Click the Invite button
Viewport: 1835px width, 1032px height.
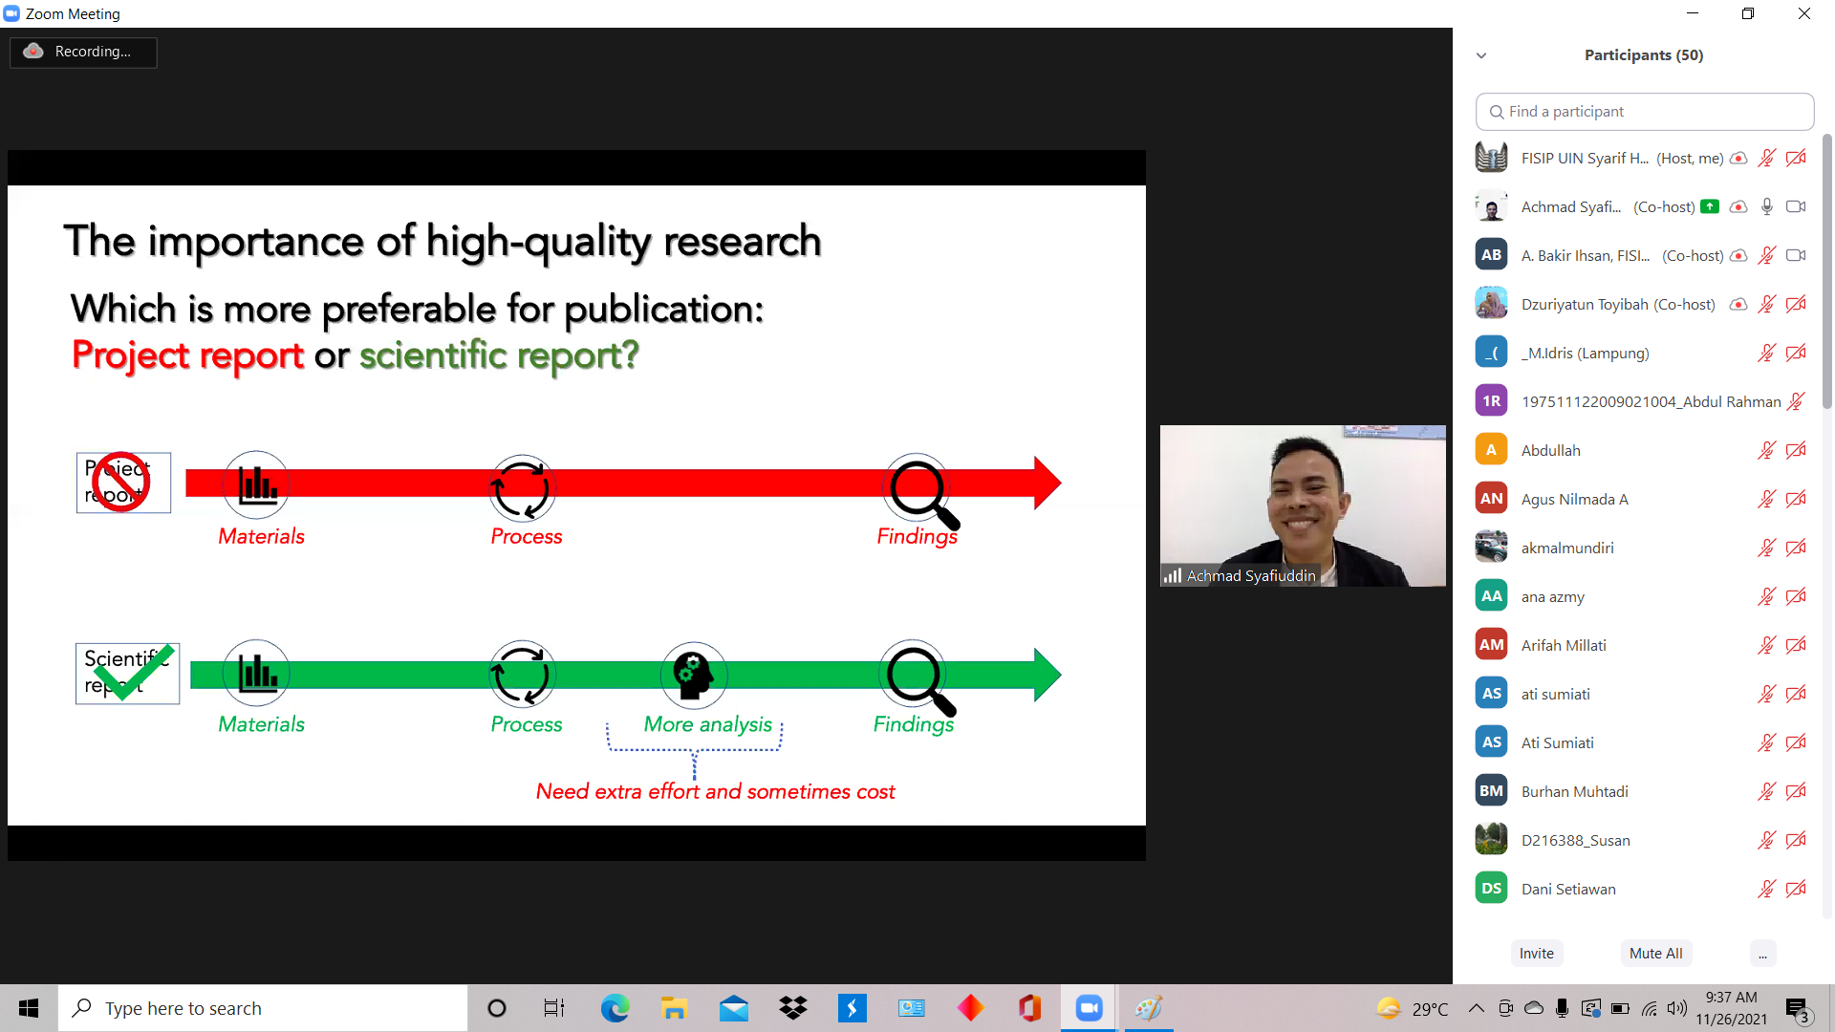(1536, 953)
